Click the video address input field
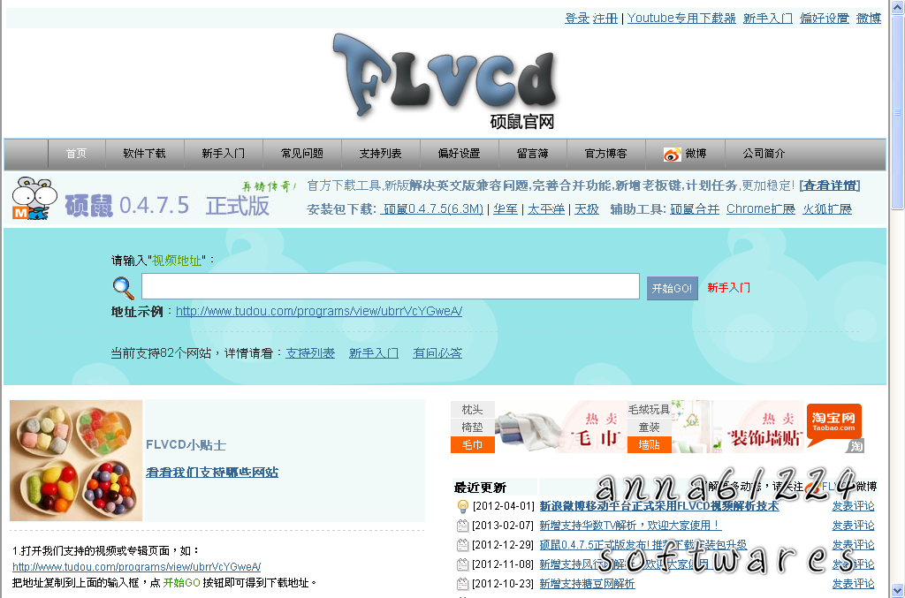905x598 pixels. tap(390, 286)
